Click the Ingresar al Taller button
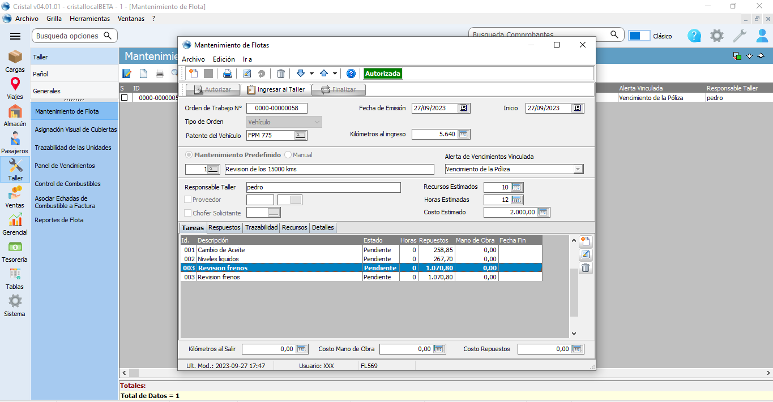The width and height of the screenshot is (773, 402). [276, 89]
